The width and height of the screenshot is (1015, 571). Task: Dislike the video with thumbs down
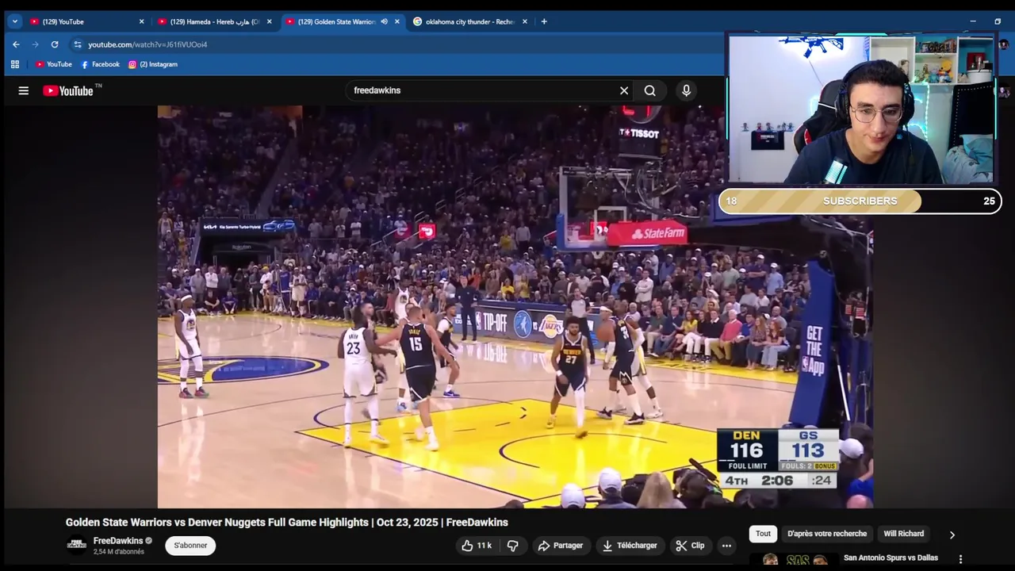(x=513, y=546)
